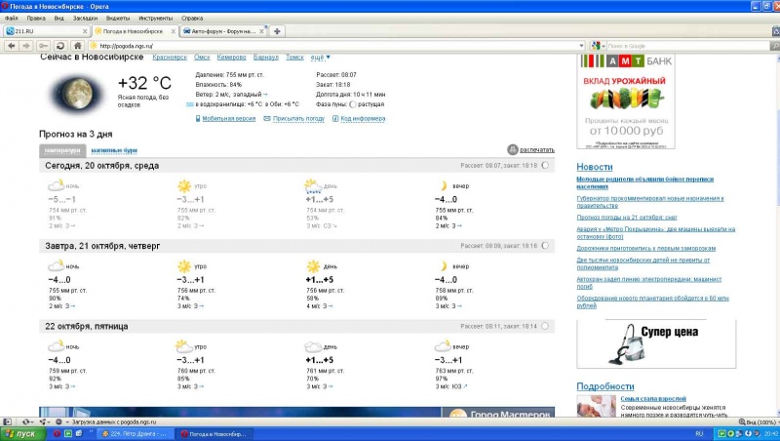Viewport: 780px width, 441px height.
Task: Click the sunny день icon for Завтра
Action: click(313, 266)
